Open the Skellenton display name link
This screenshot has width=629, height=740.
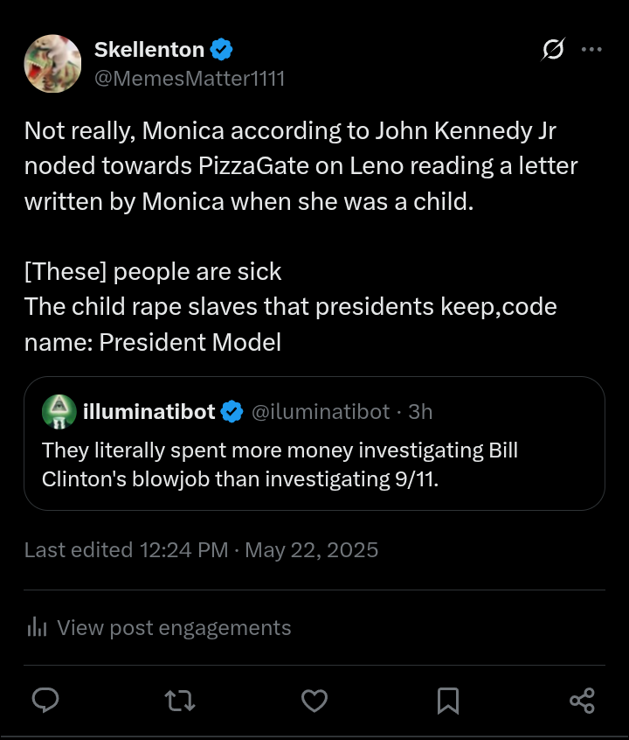tap(149, 49)
